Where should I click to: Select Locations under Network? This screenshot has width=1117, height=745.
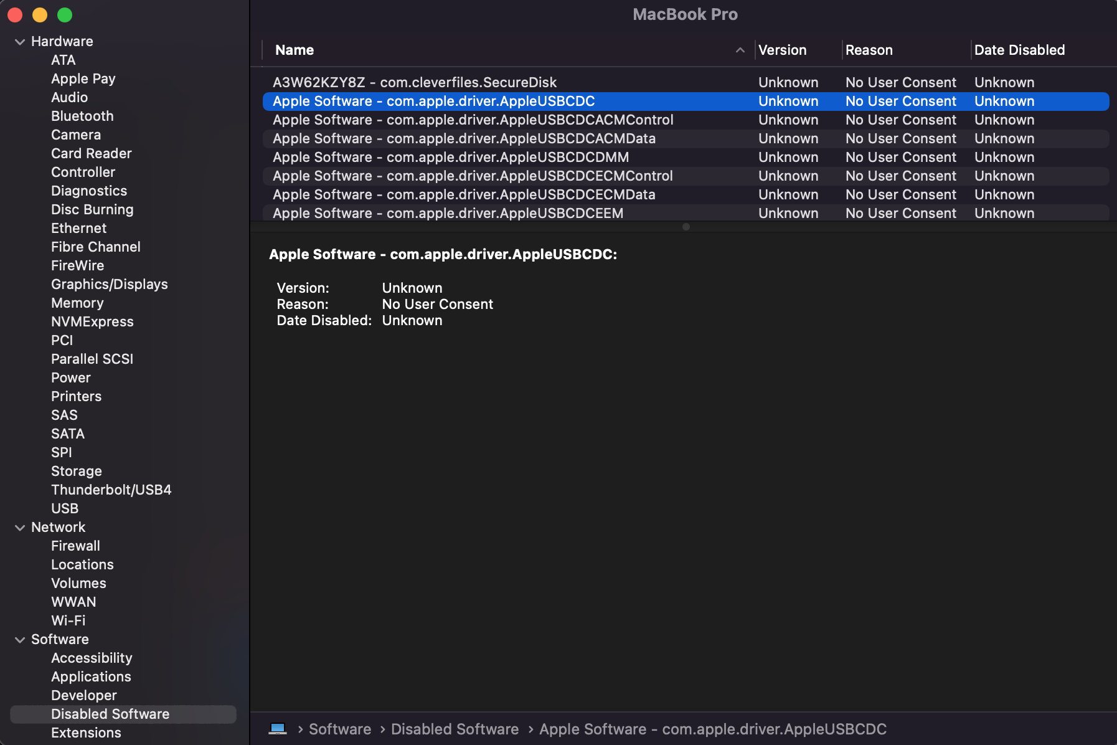click(x=82, y=565)
